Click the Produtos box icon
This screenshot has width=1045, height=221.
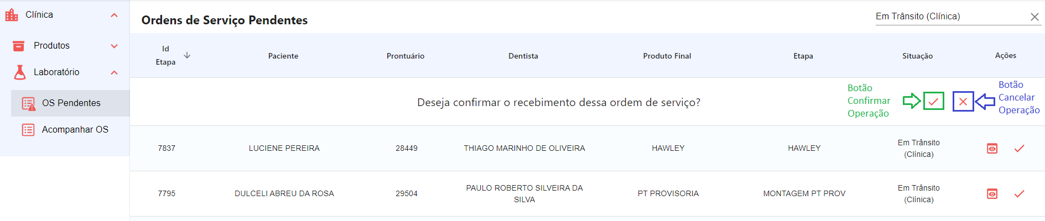[18, 46]
